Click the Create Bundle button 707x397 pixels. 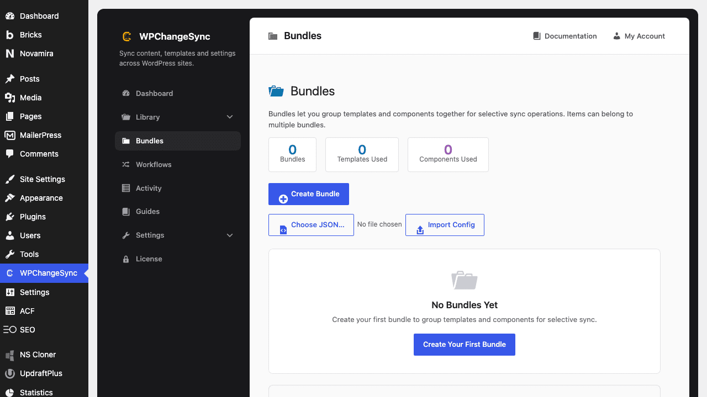(309, 194)
